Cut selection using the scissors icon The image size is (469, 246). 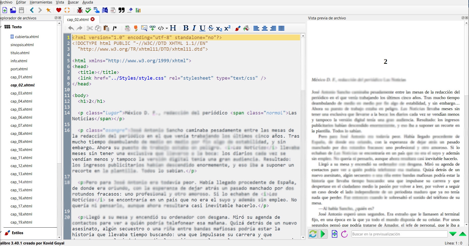point(90,28)
